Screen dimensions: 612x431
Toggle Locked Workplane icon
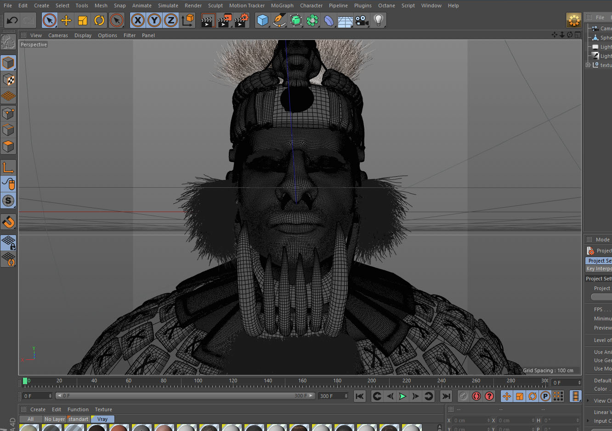pyautogui.click(x=8, y=242)
